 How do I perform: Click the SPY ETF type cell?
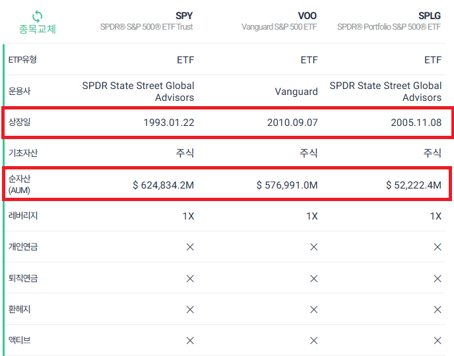click(185, 60)
